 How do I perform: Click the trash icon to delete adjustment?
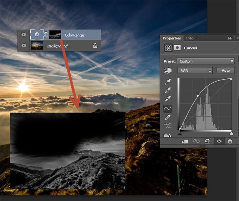[230, 141]
